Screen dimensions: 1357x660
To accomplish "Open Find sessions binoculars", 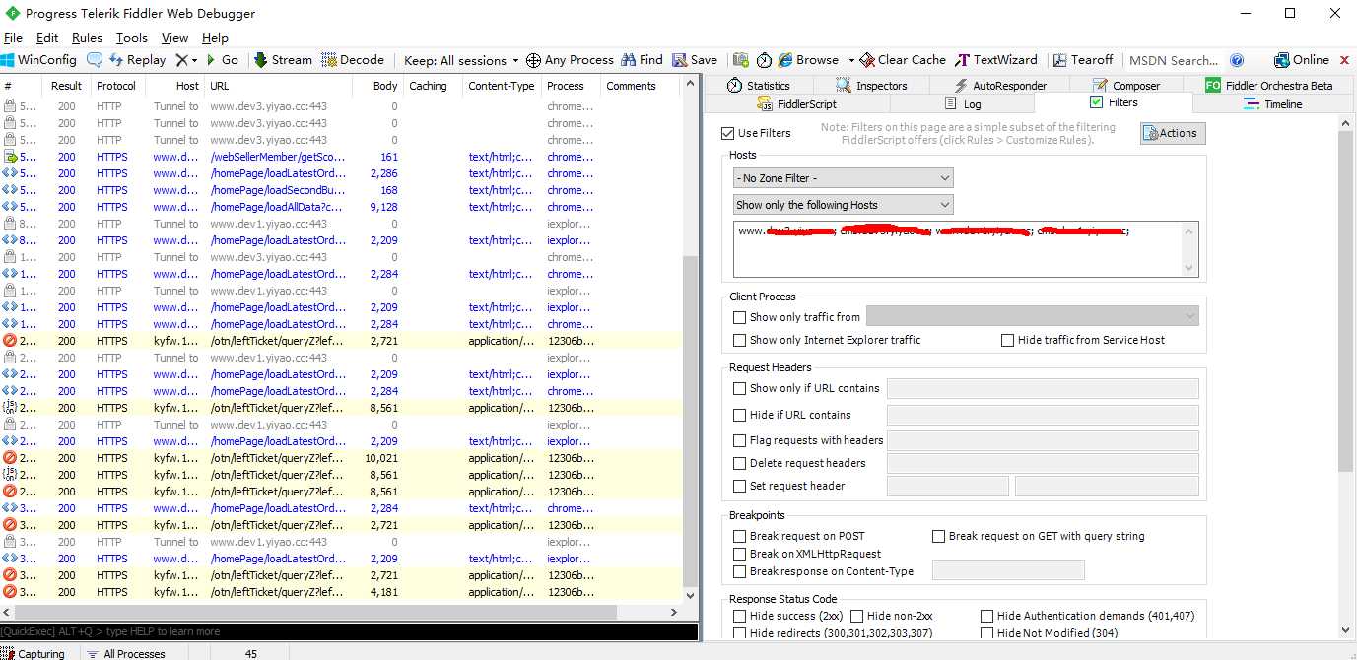I will click(x=642, y=60).
